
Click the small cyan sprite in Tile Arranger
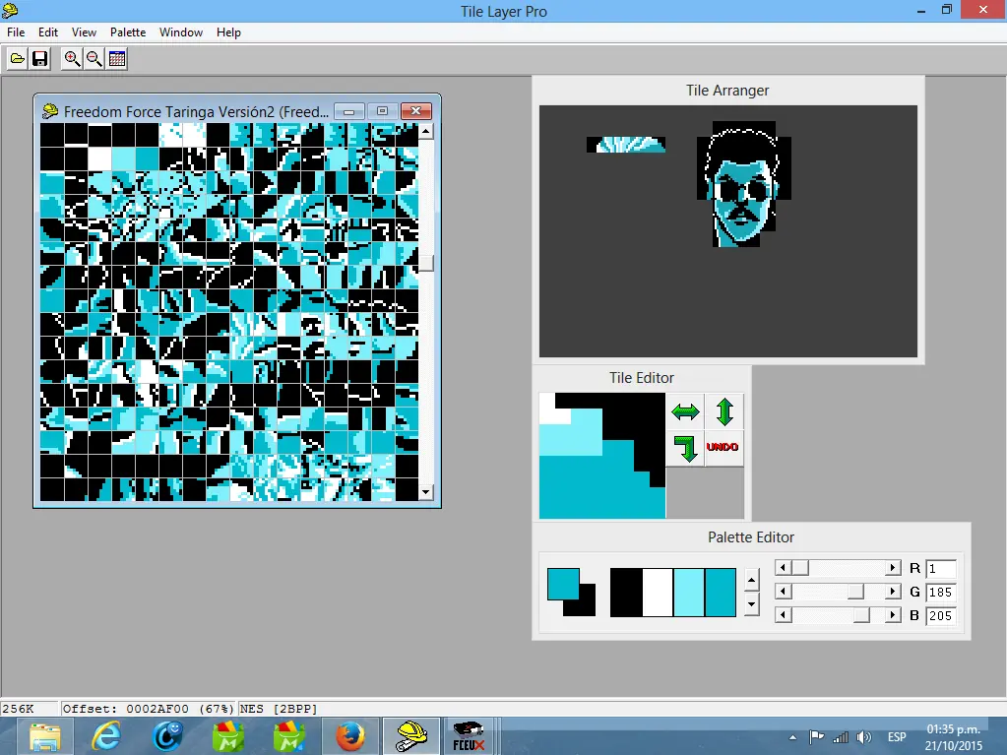pos(626,145)
